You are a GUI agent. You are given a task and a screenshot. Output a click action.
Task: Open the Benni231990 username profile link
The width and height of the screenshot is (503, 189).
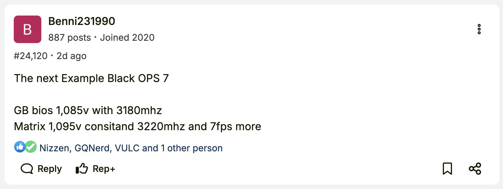point(82,21)
